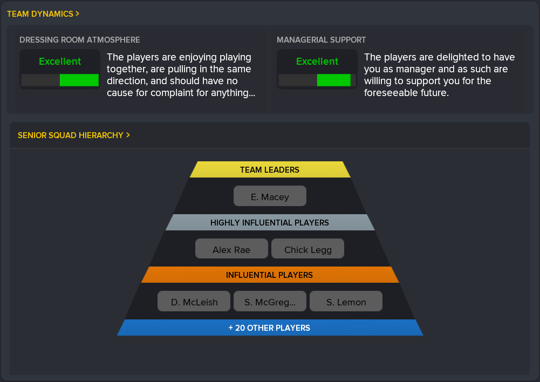Select the yellow Team Leaders band
Viewport: 540px width, 382px height.
(270, 170)
